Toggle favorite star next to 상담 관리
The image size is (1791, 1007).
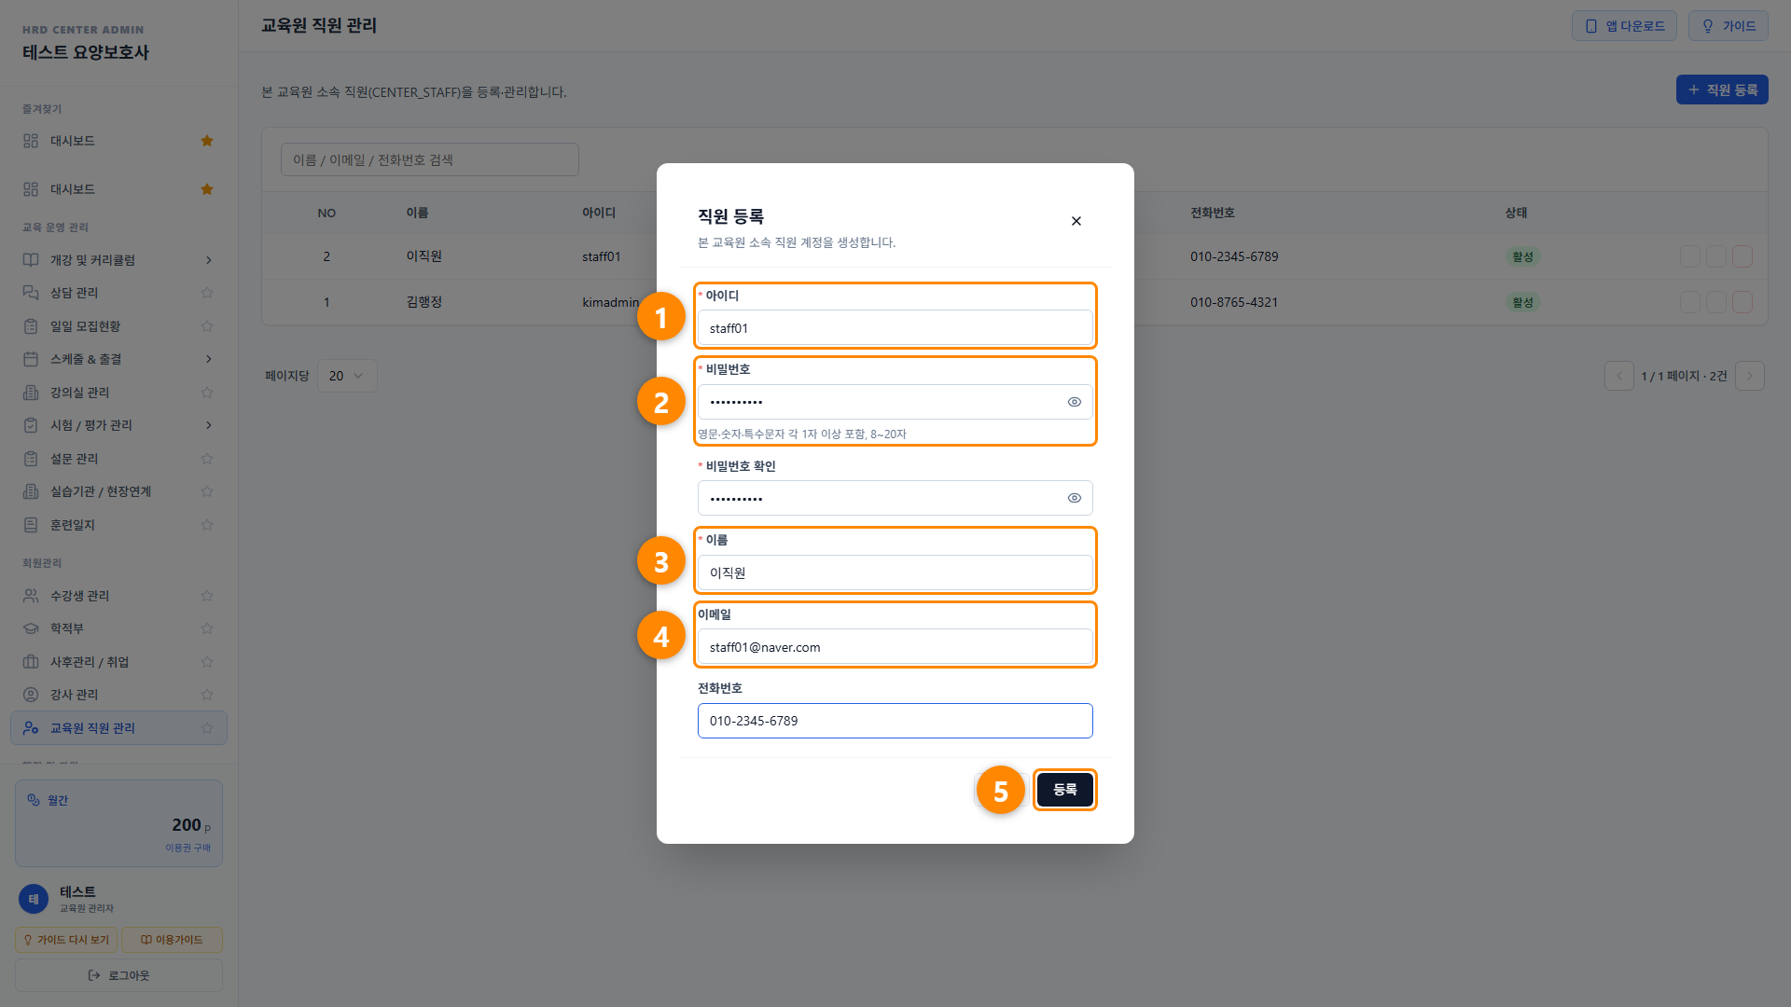207,293
